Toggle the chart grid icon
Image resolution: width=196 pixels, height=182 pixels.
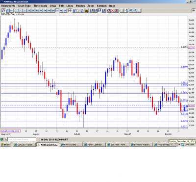tap(74, 11)
